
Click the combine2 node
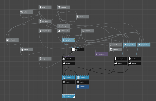83,77
